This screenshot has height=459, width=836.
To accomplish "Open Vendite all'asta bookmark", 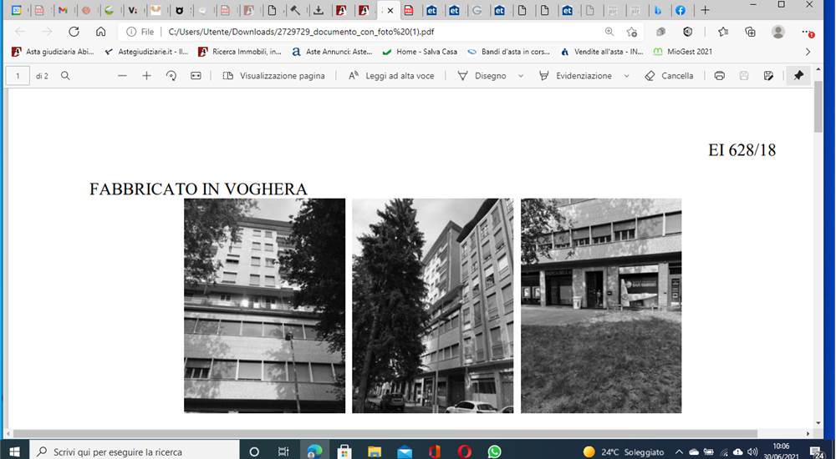I will pyautogui.click(x=602, y=52).
